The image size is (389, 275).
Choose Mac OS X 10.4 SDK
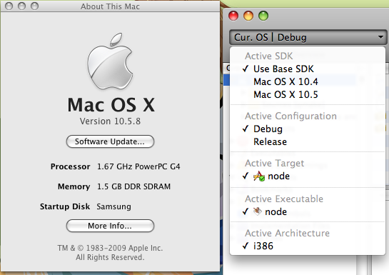click(308, 81)
